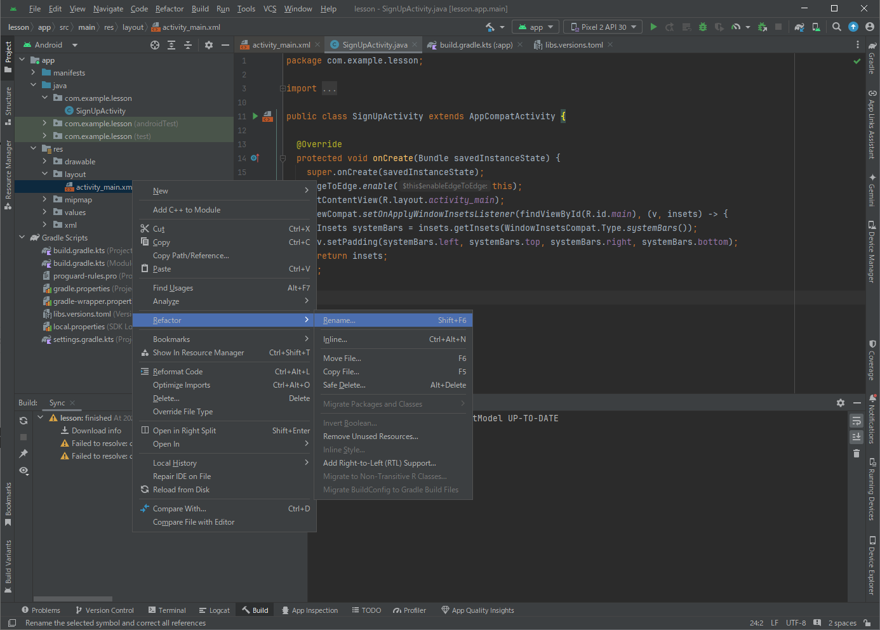Screen dimensions: 880x630
Task: Click the green inspection checkmark in editor
Action: pyautogui.click(x=857, y=62)
